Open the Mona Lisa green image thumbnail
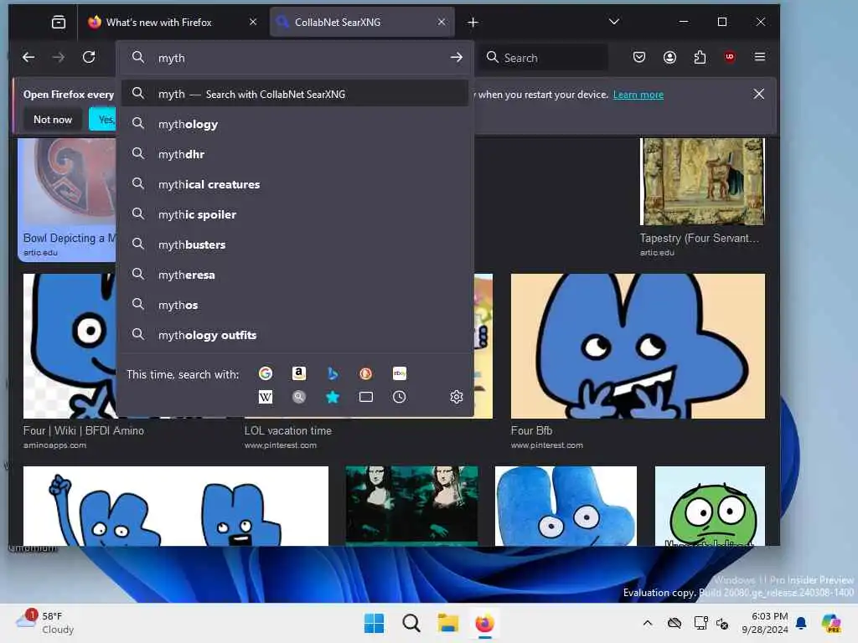858x643 pixels. 411,506
